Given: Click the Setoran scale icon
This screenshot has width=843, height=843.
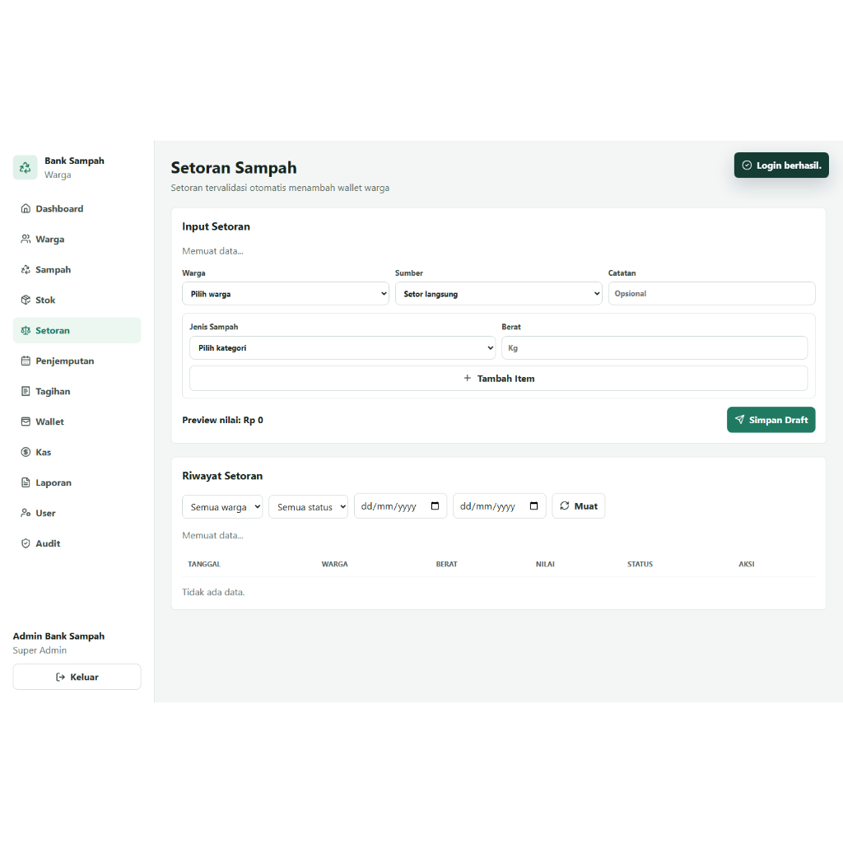Looking at the screenshot, I should click(26, 330).
